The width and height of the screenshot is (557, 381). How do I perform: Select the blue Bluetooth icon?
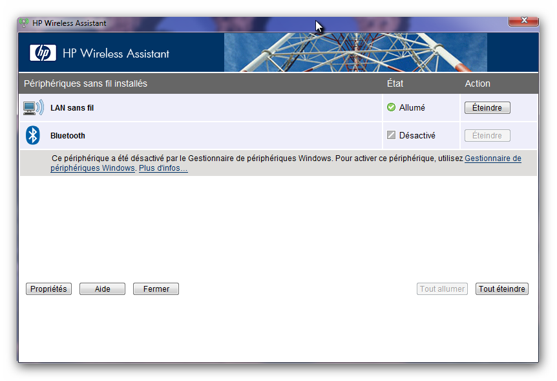pos(32,136)
